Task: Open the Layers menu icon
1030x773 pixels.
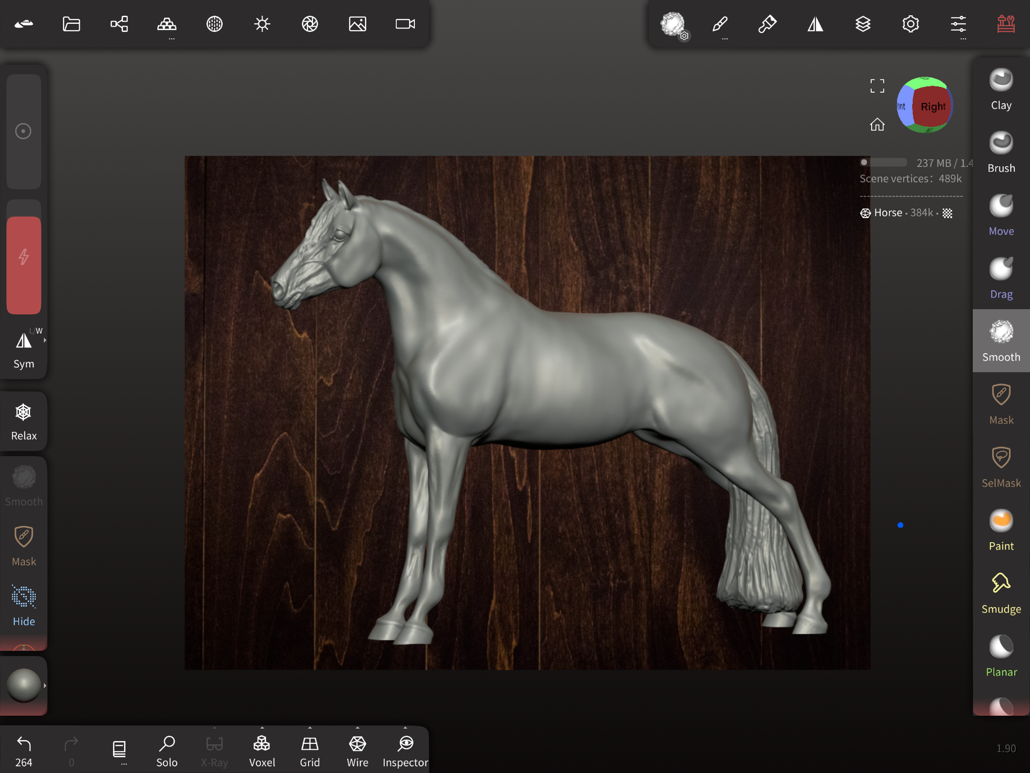Action: pyautogui.click(x=863, y=24)
